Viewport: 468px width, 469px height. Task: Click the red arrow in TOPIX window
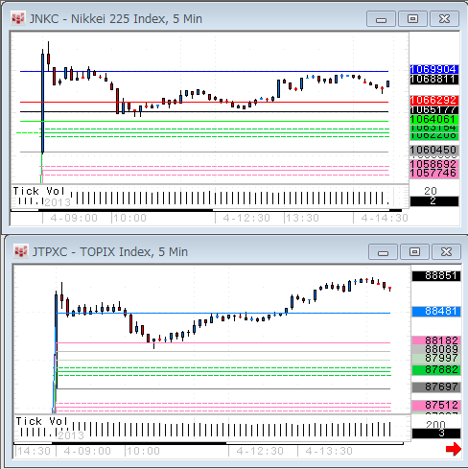(454, 449)
